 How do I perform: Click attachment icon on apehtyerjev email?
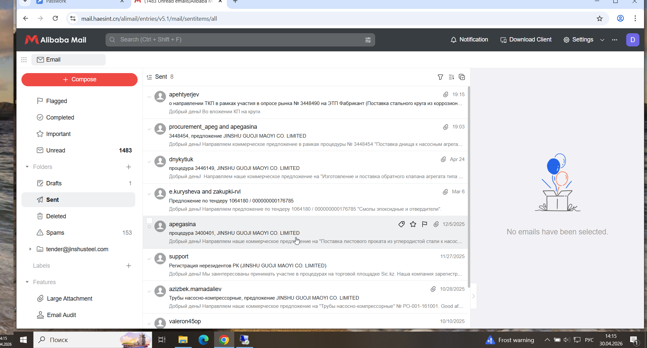(x=445, y=94)
